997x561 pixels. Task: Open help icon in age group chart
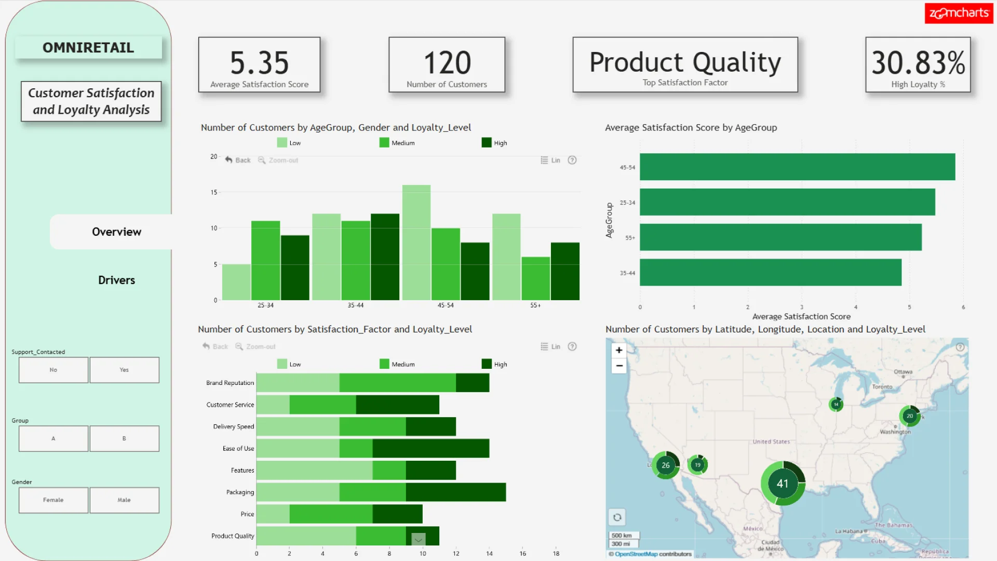click(572, 160)
